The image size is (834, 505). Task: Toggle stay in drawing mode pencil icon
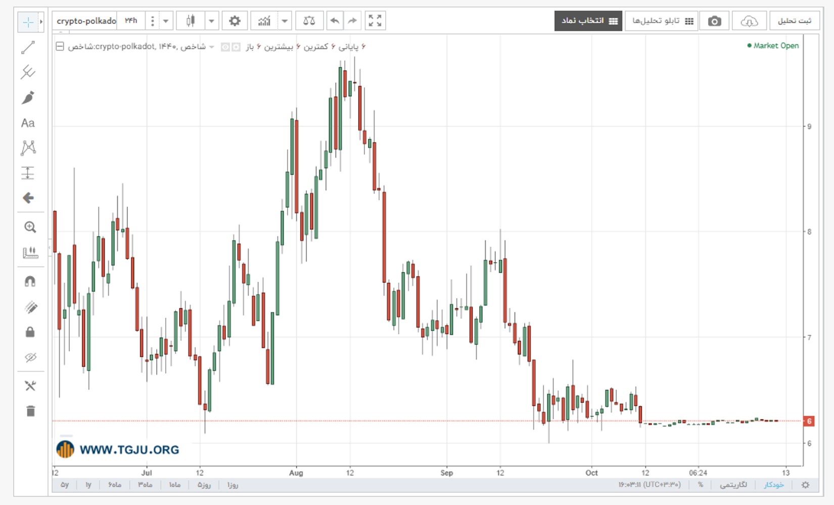[x=30, y=307]
